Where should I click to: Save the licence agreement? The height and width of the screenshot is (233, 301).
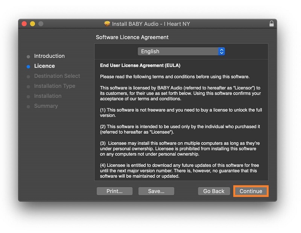156,191
